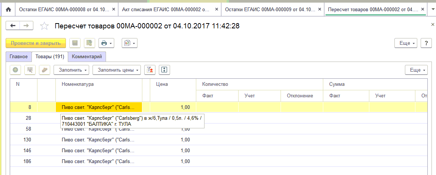This screenshot has width=436, height=175.
Task: Switch to the Главное tab
Action: coord(19,56)
